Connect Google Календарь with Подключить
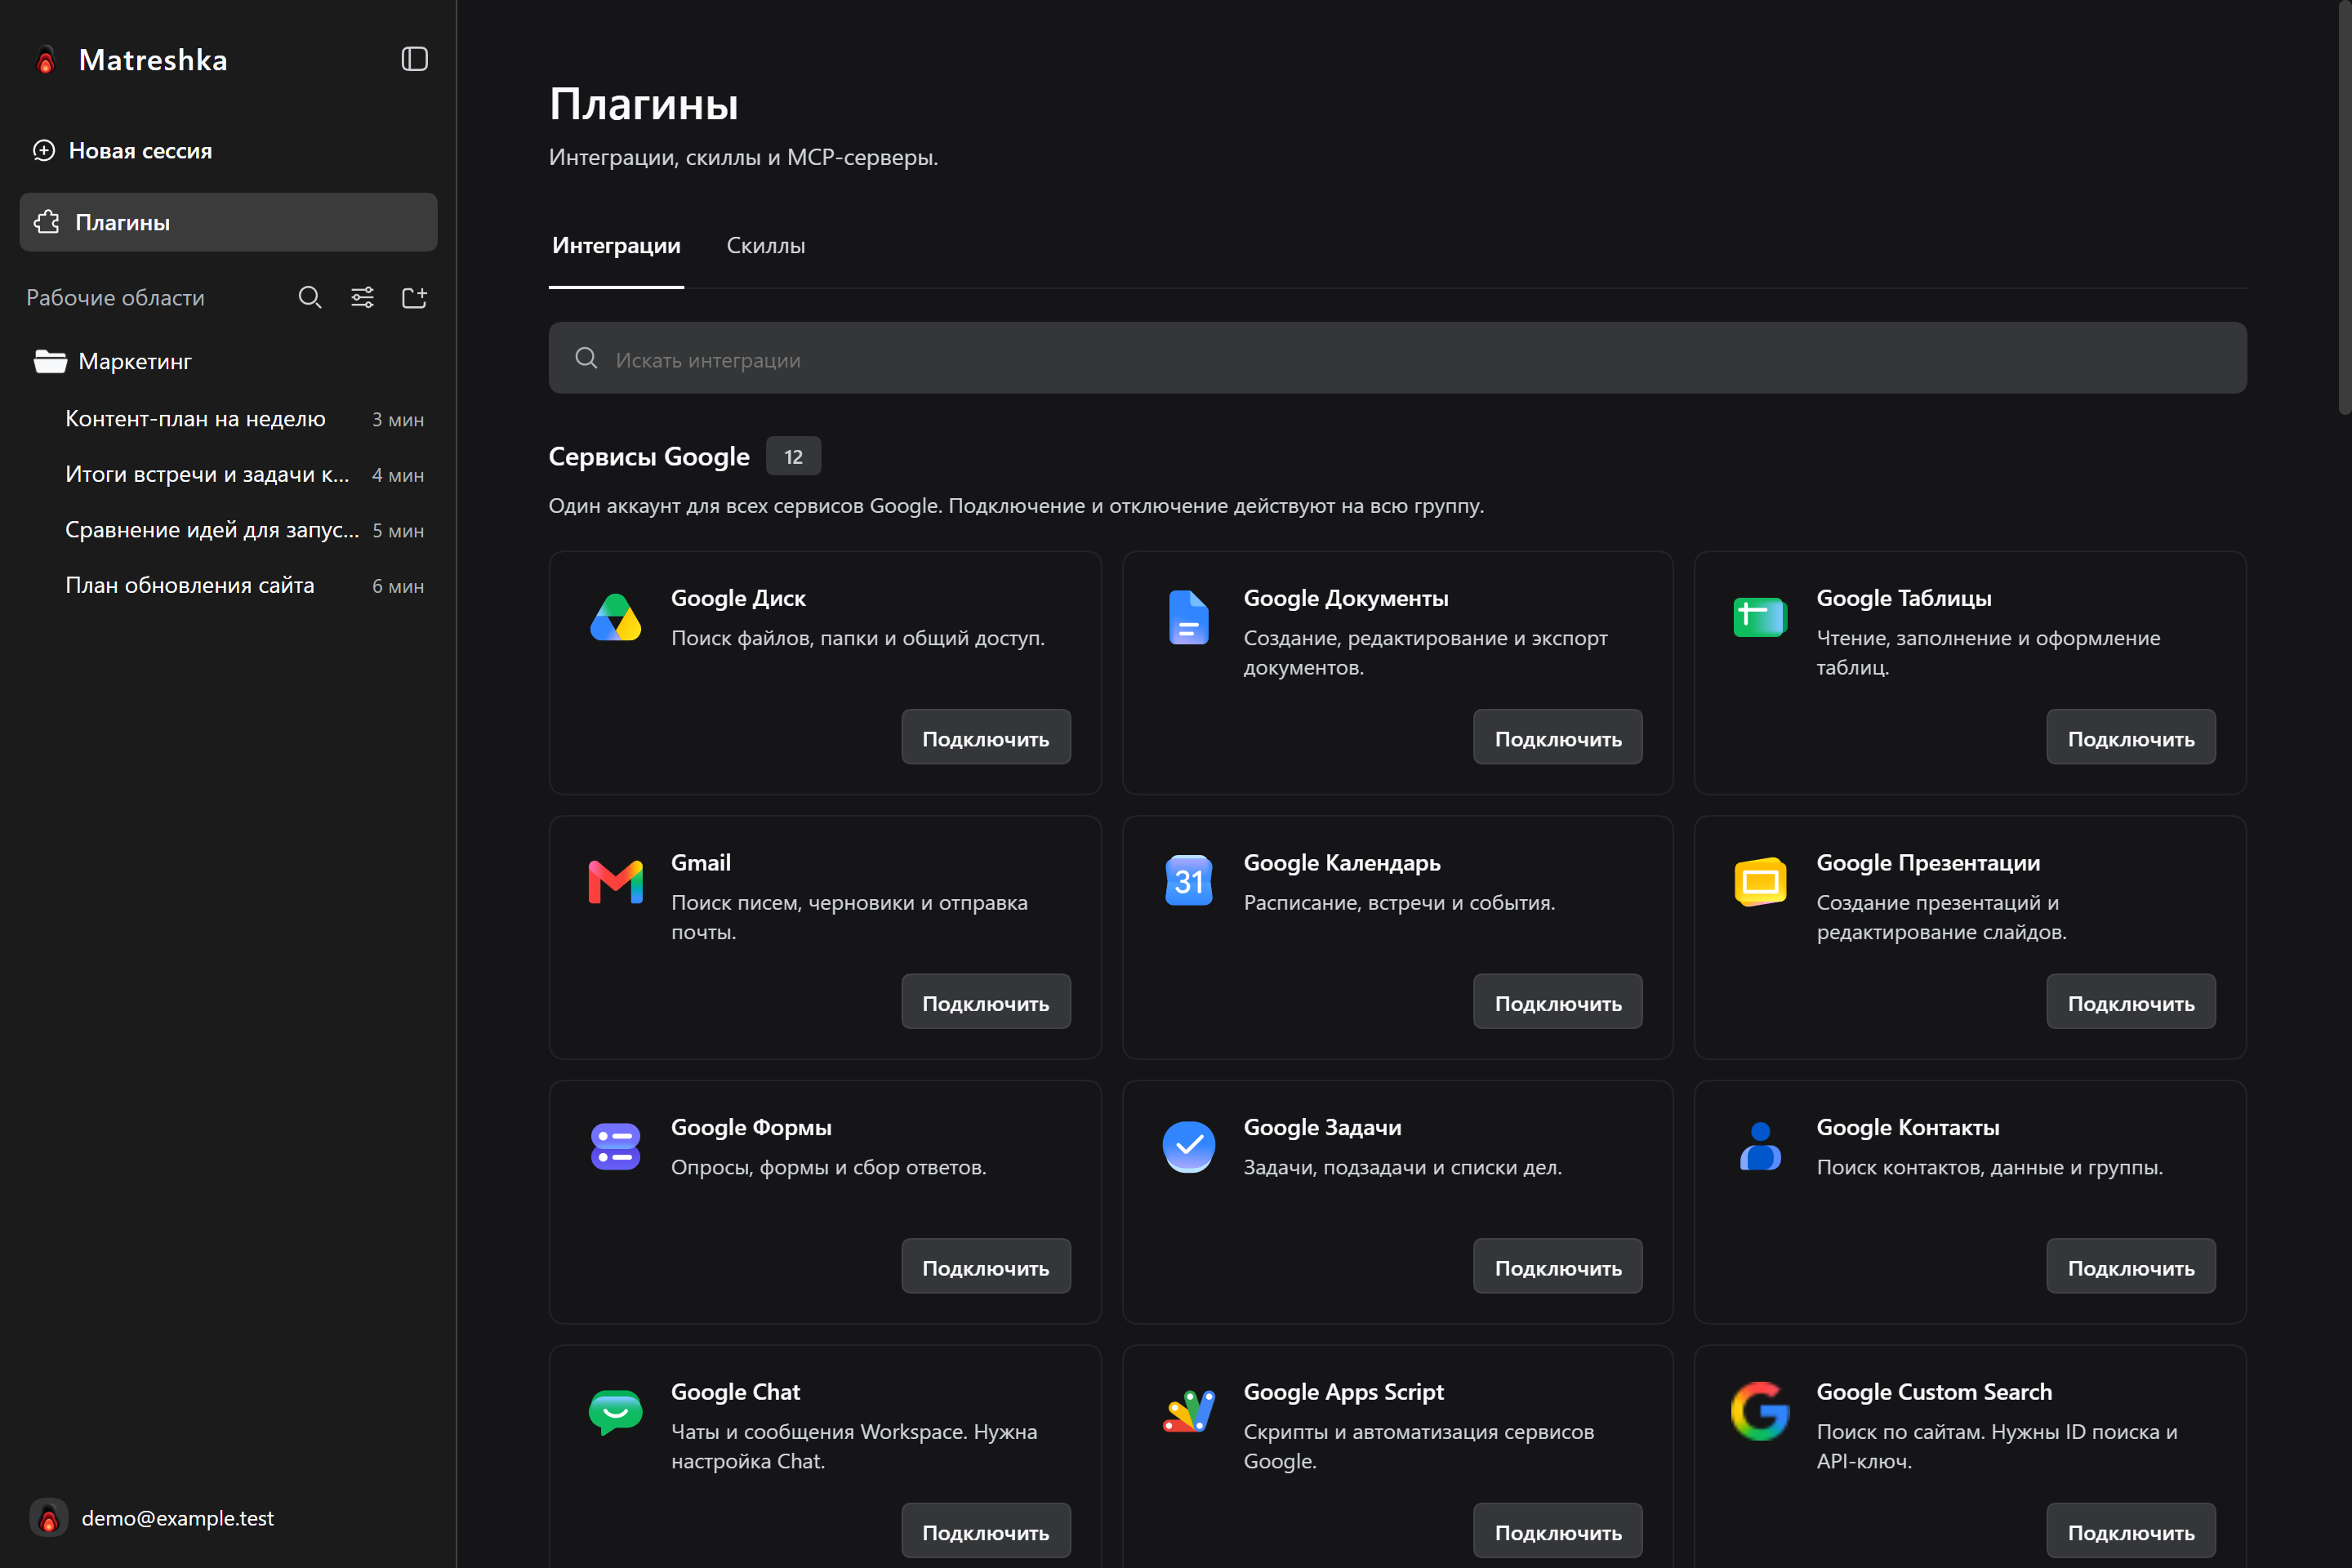Image resolution: width=2352 pixels, height=1568 pixels. coord(1557,1001)
